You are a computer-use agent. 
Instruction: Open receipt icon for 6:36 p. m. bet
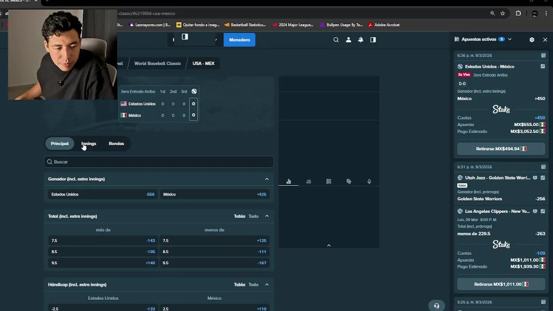[543, 55]
